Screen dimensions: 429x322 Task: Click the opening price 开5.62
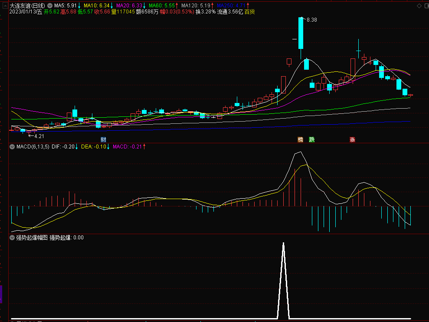click(52, 12)
